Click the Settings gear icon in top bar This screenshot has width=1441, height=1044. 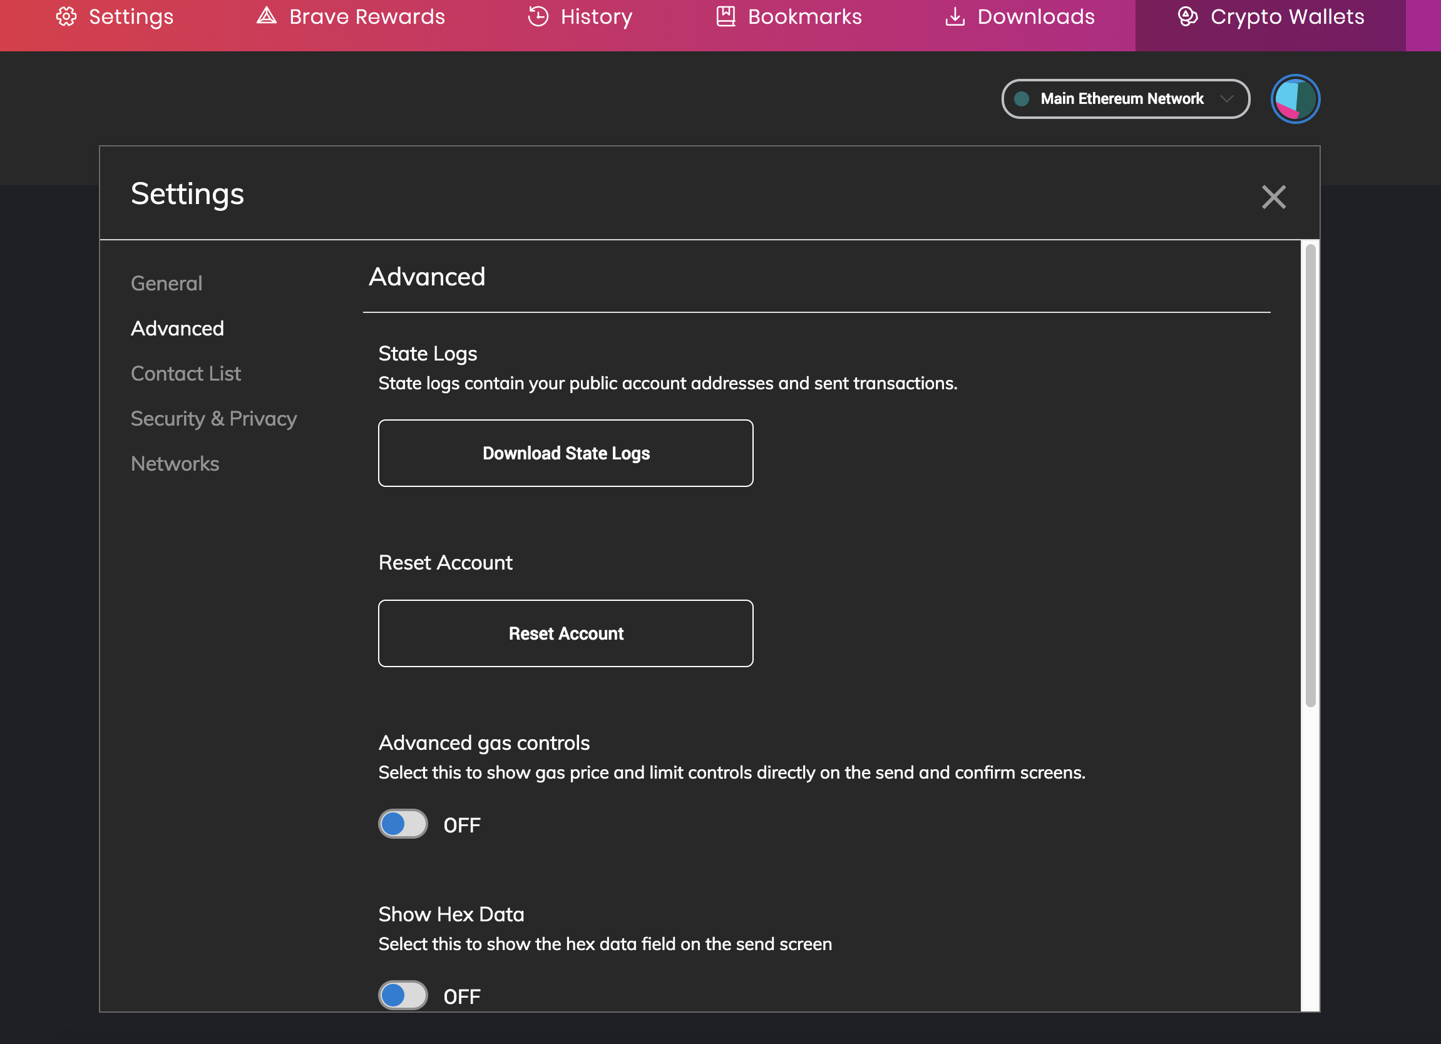[x=67, y=16]
